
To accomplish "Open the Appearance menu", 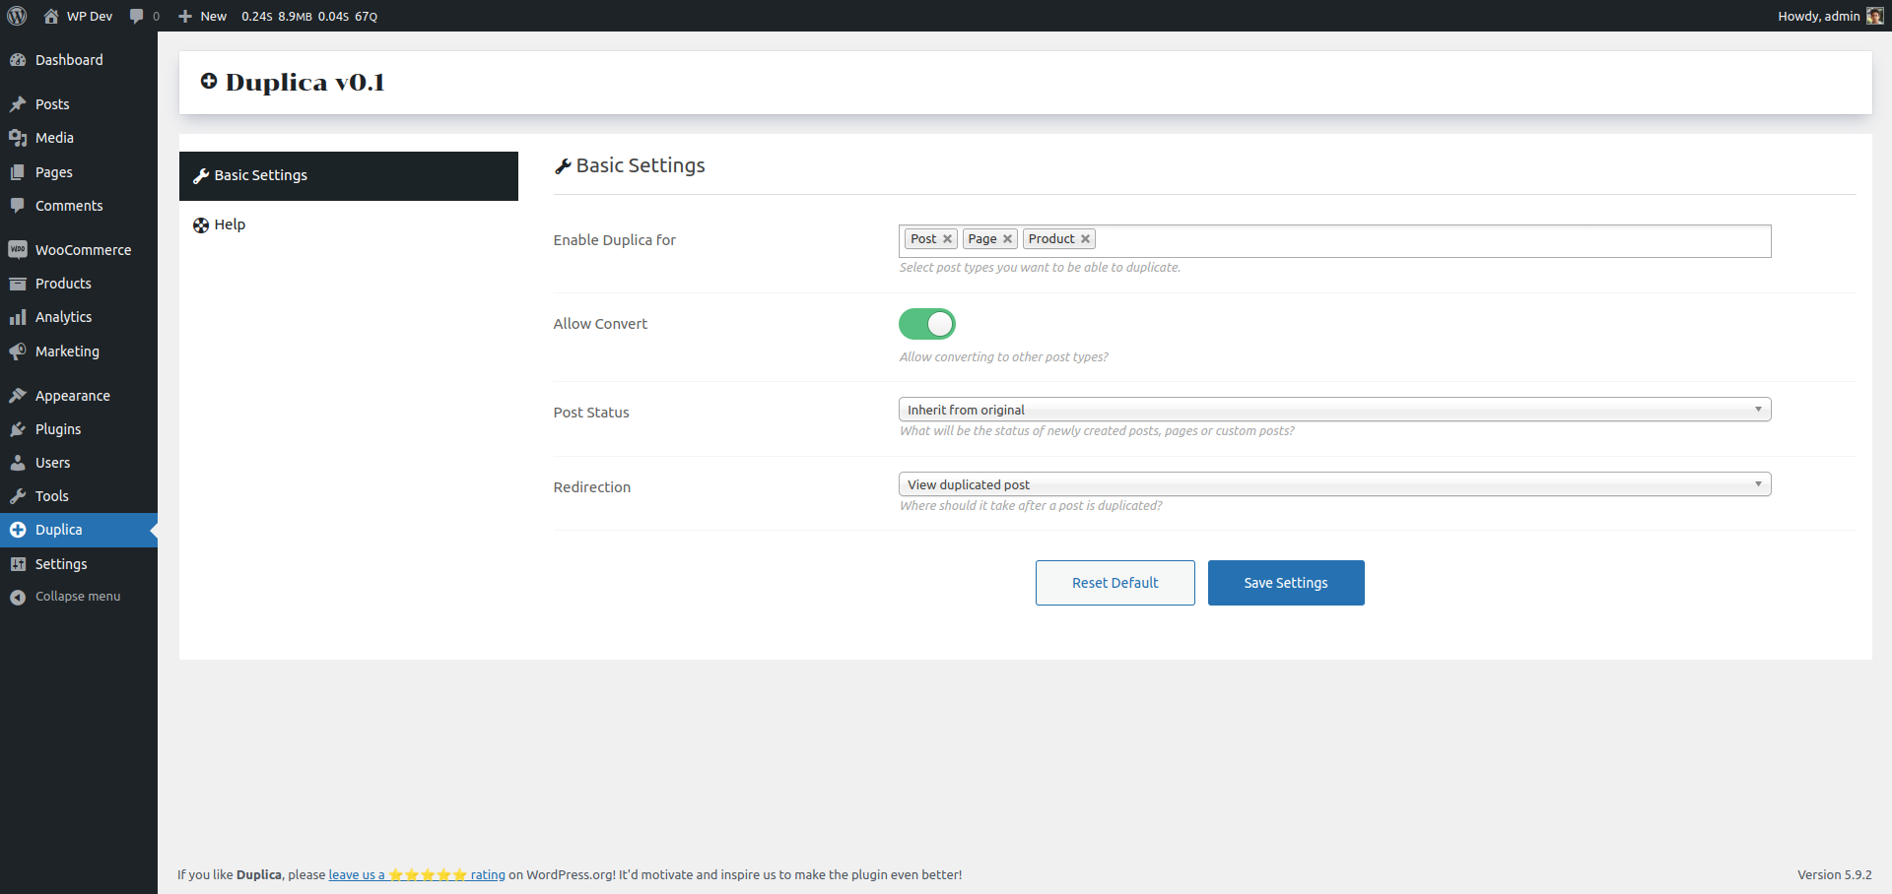I will click(x=79, y=396).
